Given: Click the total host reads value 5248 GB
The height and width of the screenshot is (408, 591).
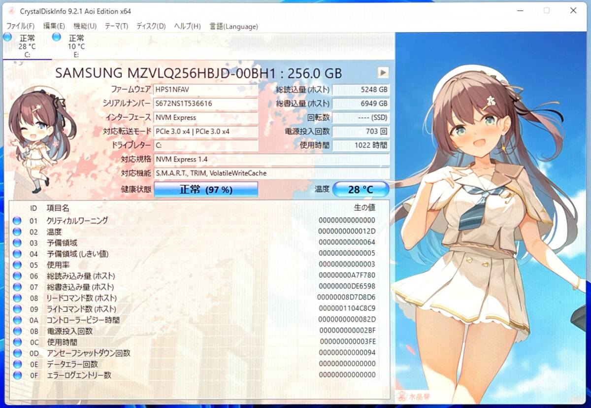Looking at the screenshot, I should coord(361,90).
